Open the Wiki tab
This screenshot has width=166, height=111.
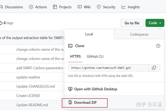84,7
